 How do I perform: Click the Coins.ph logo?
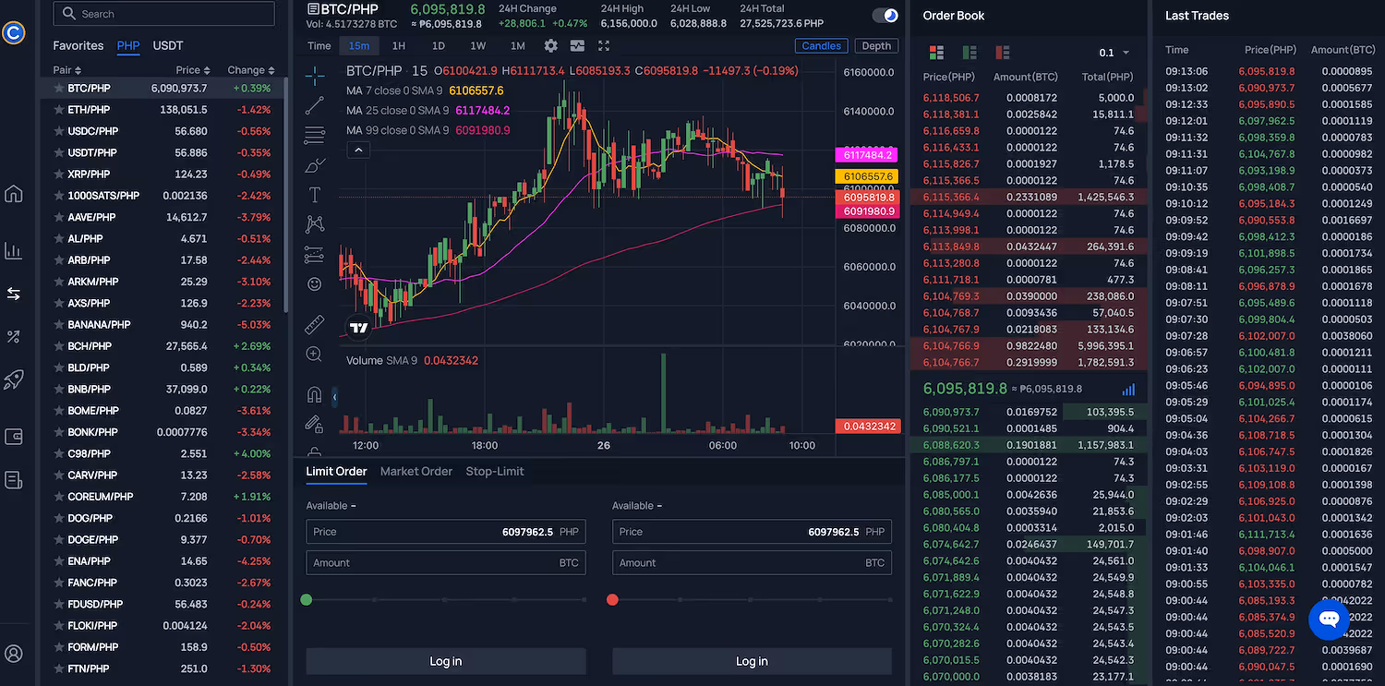click(13, 33)
